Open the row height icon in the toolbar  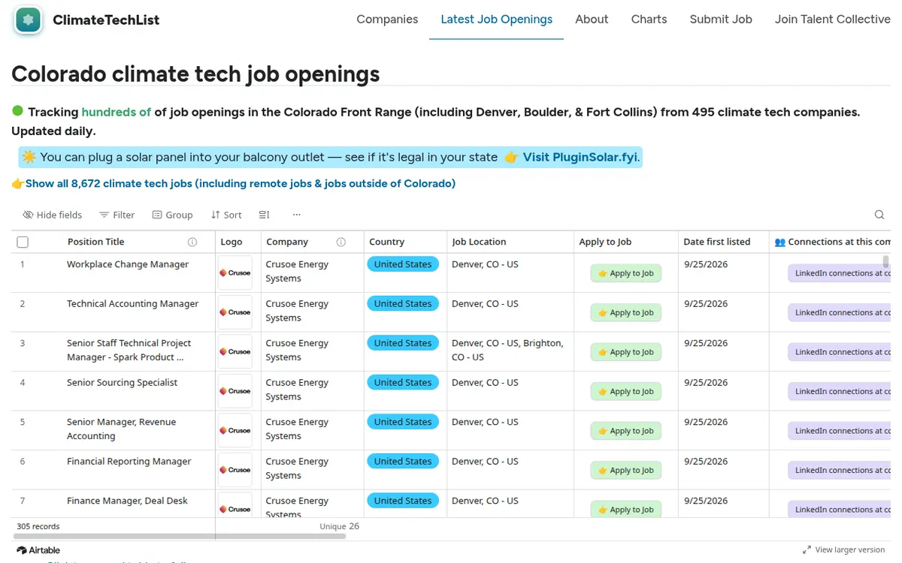tap(264, 215)
